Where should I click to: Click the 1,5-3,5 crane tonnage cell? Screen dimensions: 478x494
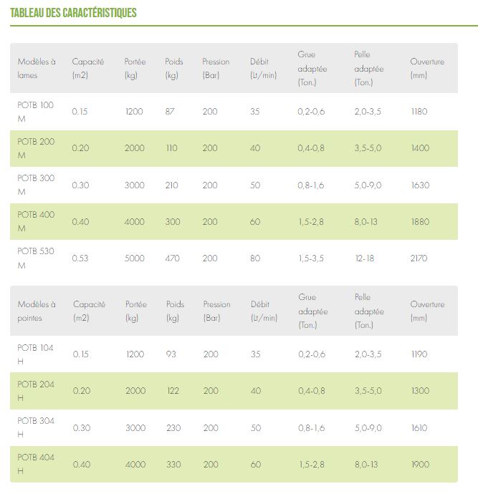(311, 258)
